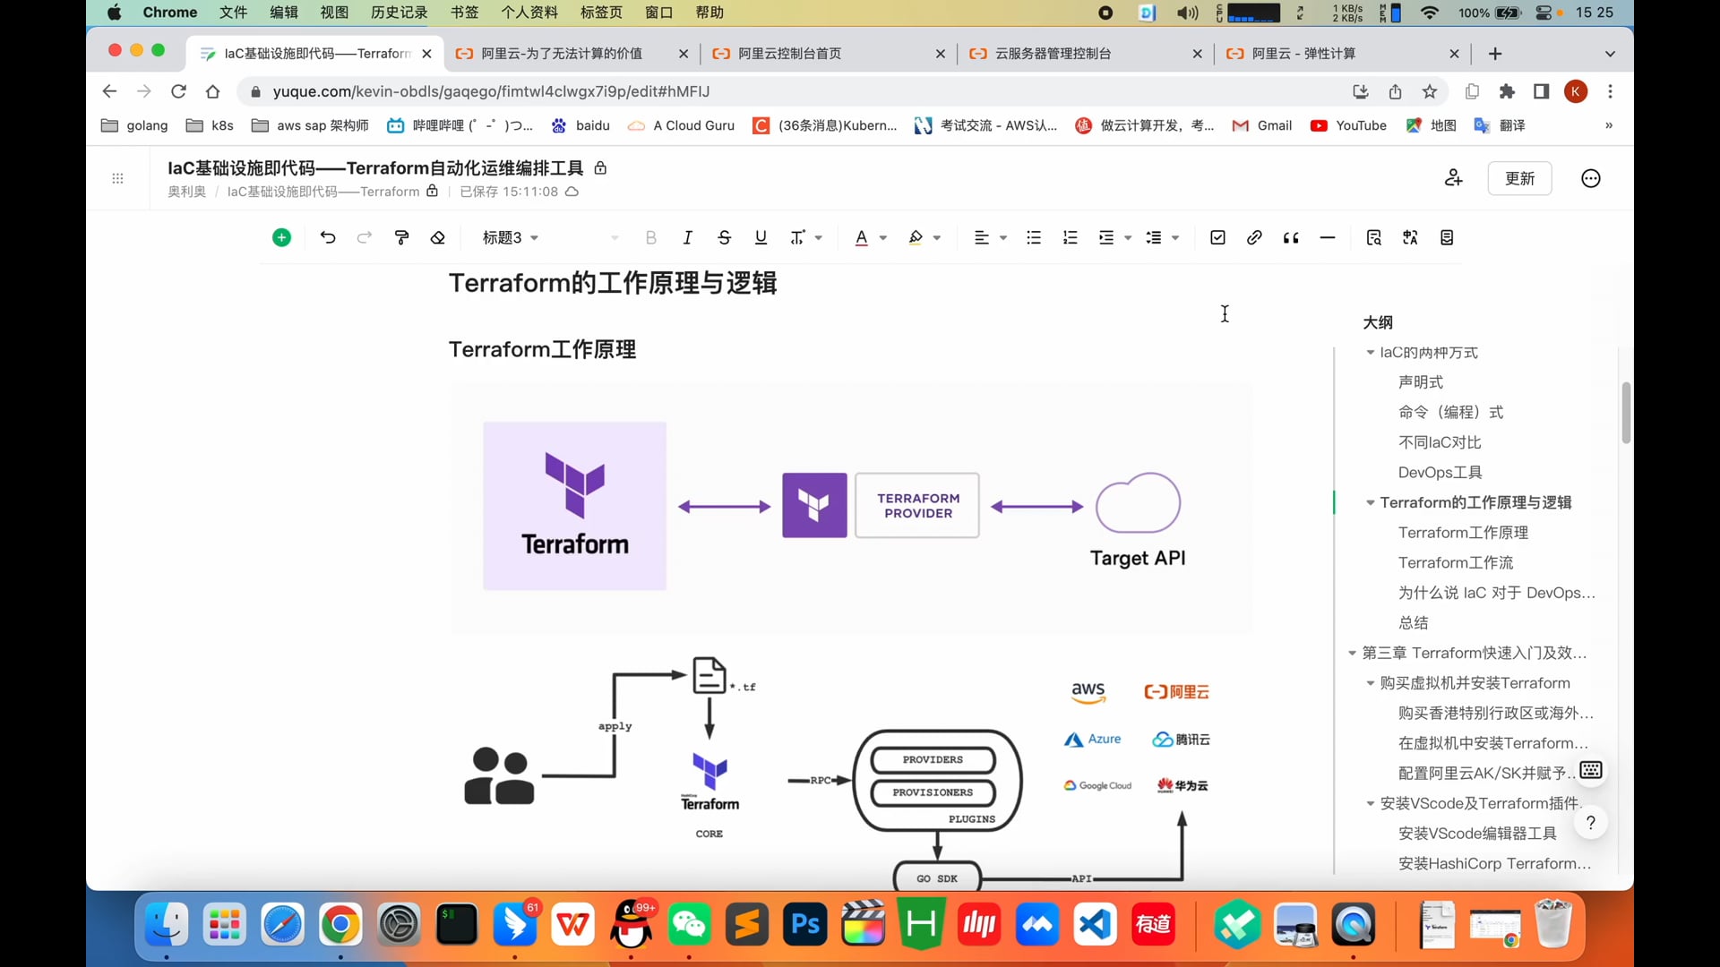Click the 更新 button

(1518, 178)
